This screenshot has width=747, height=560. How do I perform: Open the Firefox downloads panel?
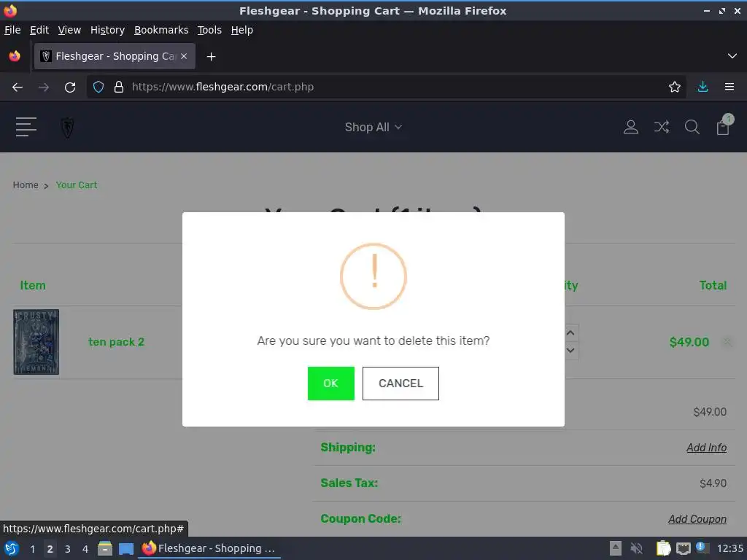coord(703,87)
